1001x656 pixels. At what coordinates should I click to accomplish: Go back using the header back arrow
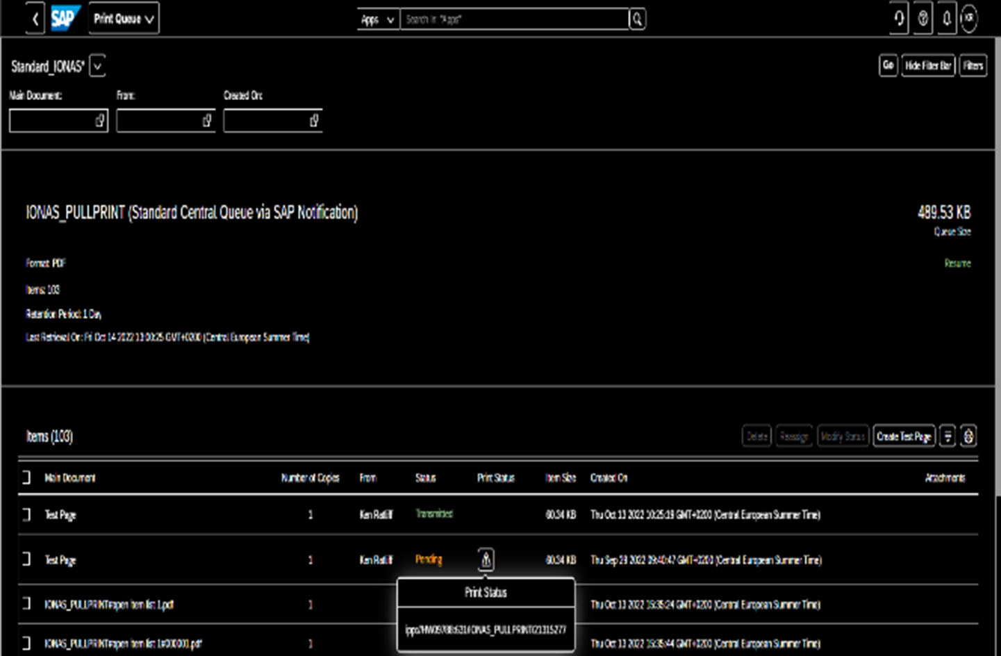coord(35,19)
